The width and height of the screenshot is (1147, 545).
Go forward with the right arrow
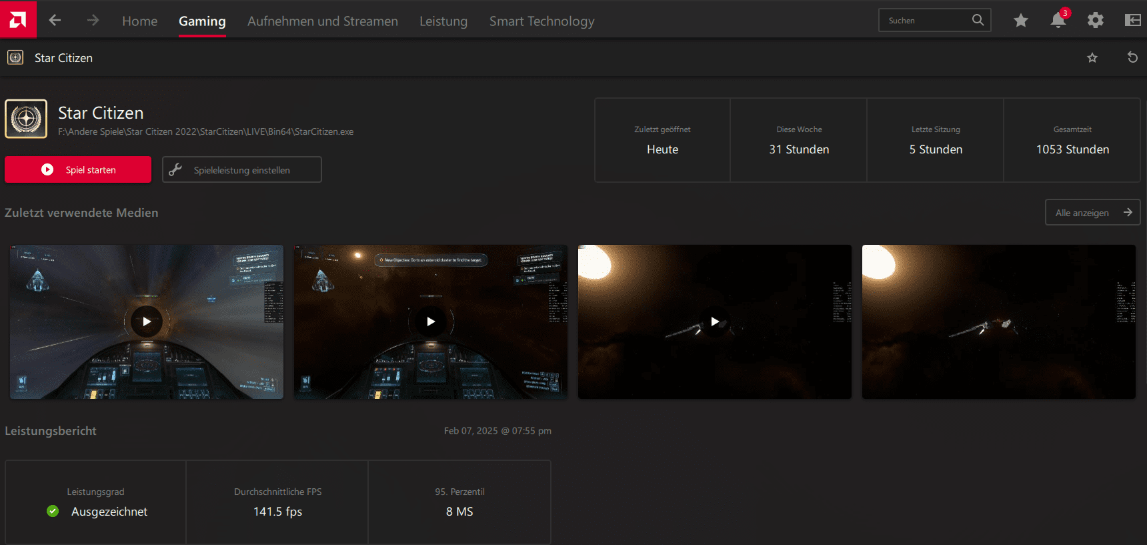coord(93,21)
